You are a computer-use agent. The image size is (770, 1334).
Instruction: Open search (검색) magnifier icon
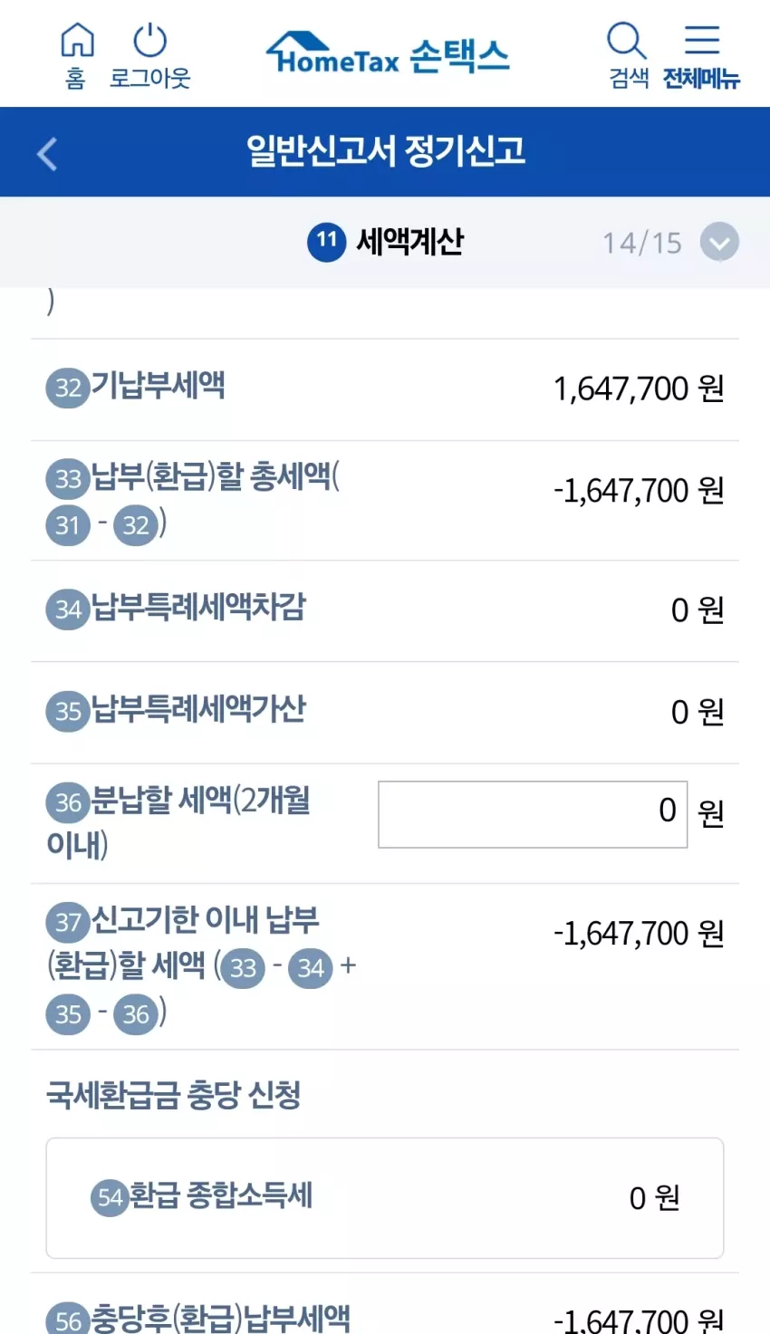(x=626, y=42)
